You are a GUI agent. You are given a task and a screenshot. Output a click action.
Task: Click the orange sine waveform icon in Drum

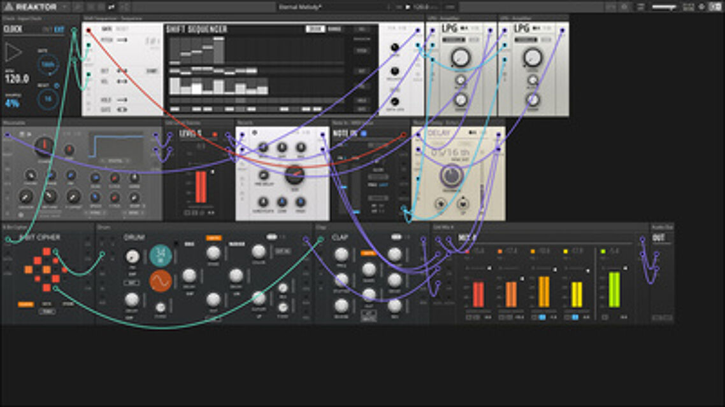(161, 280)
